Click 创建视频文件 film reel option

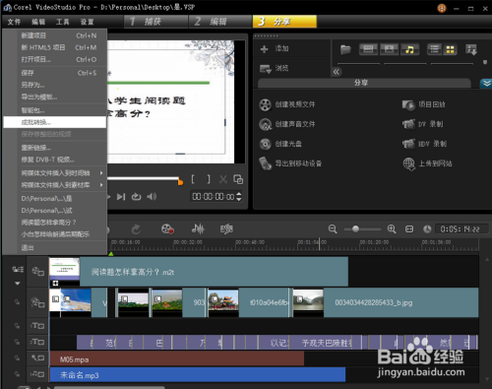(287, 104)
